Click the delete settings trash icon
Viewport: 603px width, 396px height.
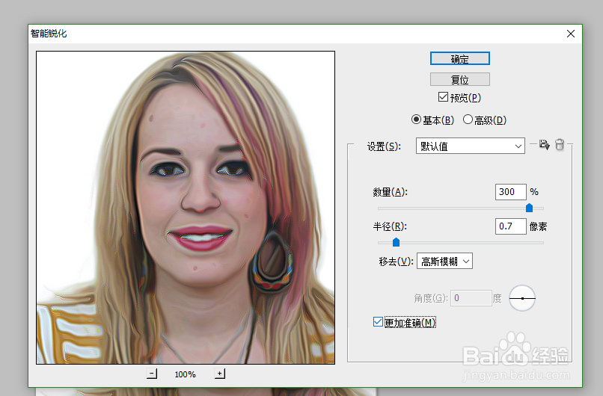[x=560, y=145]
